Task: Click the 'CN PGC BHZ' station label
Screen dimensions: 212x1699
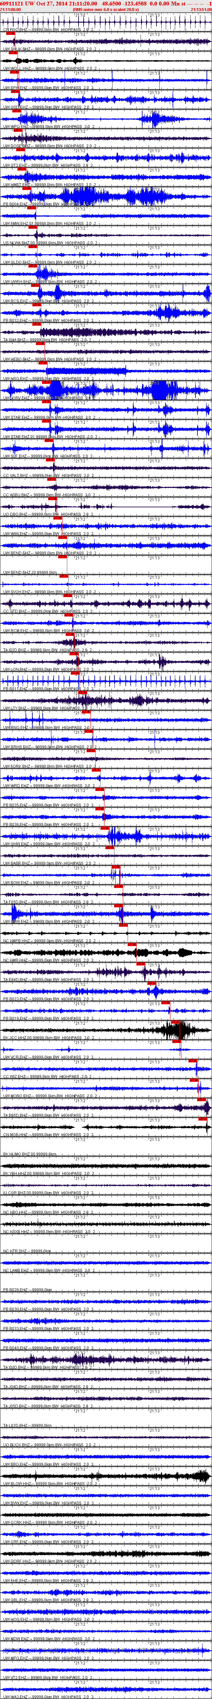Action: click(15, 30)
